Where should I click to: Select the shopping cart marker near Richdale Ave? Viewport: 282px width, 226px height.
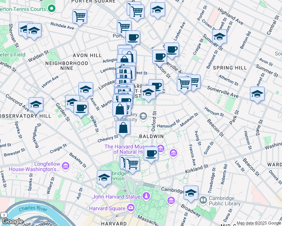click(80, 17)
